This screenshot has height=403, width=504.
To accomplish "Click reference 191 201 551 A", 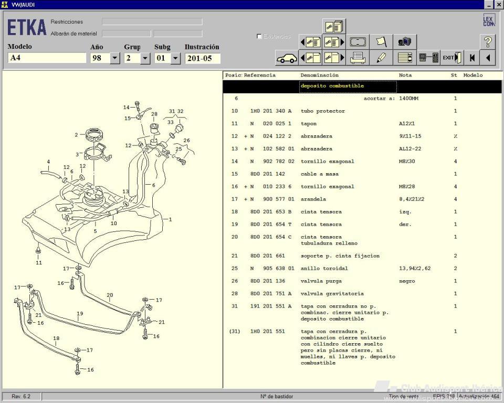I will pyautogui.click(x=271, y=306).
